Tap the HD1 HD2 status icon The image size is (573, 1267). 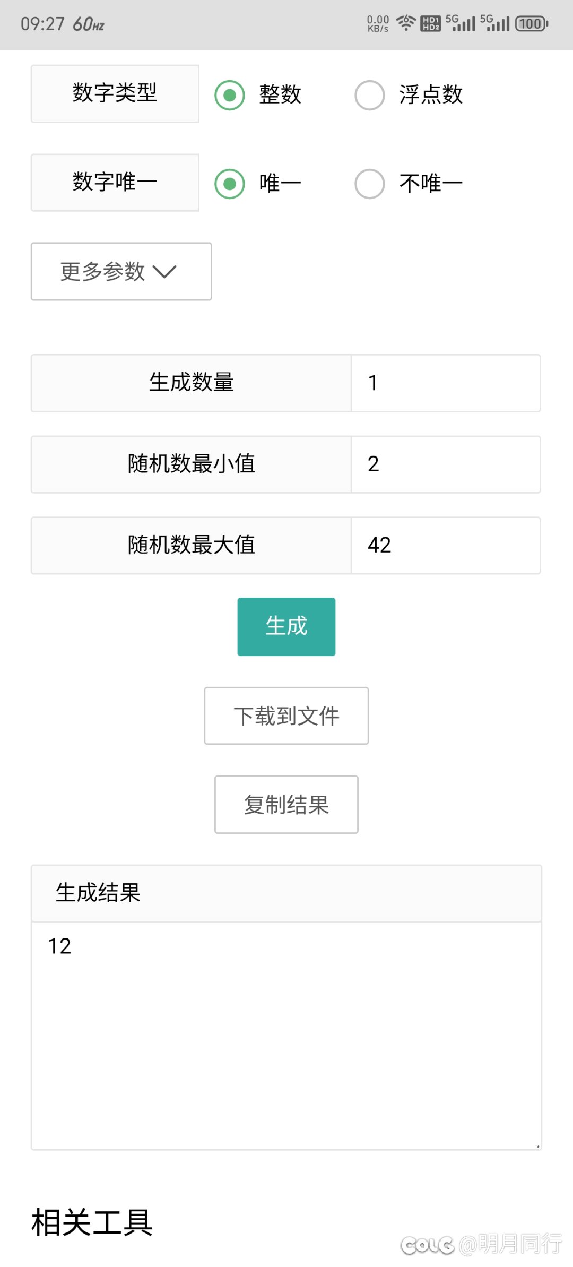coord(430,24)
